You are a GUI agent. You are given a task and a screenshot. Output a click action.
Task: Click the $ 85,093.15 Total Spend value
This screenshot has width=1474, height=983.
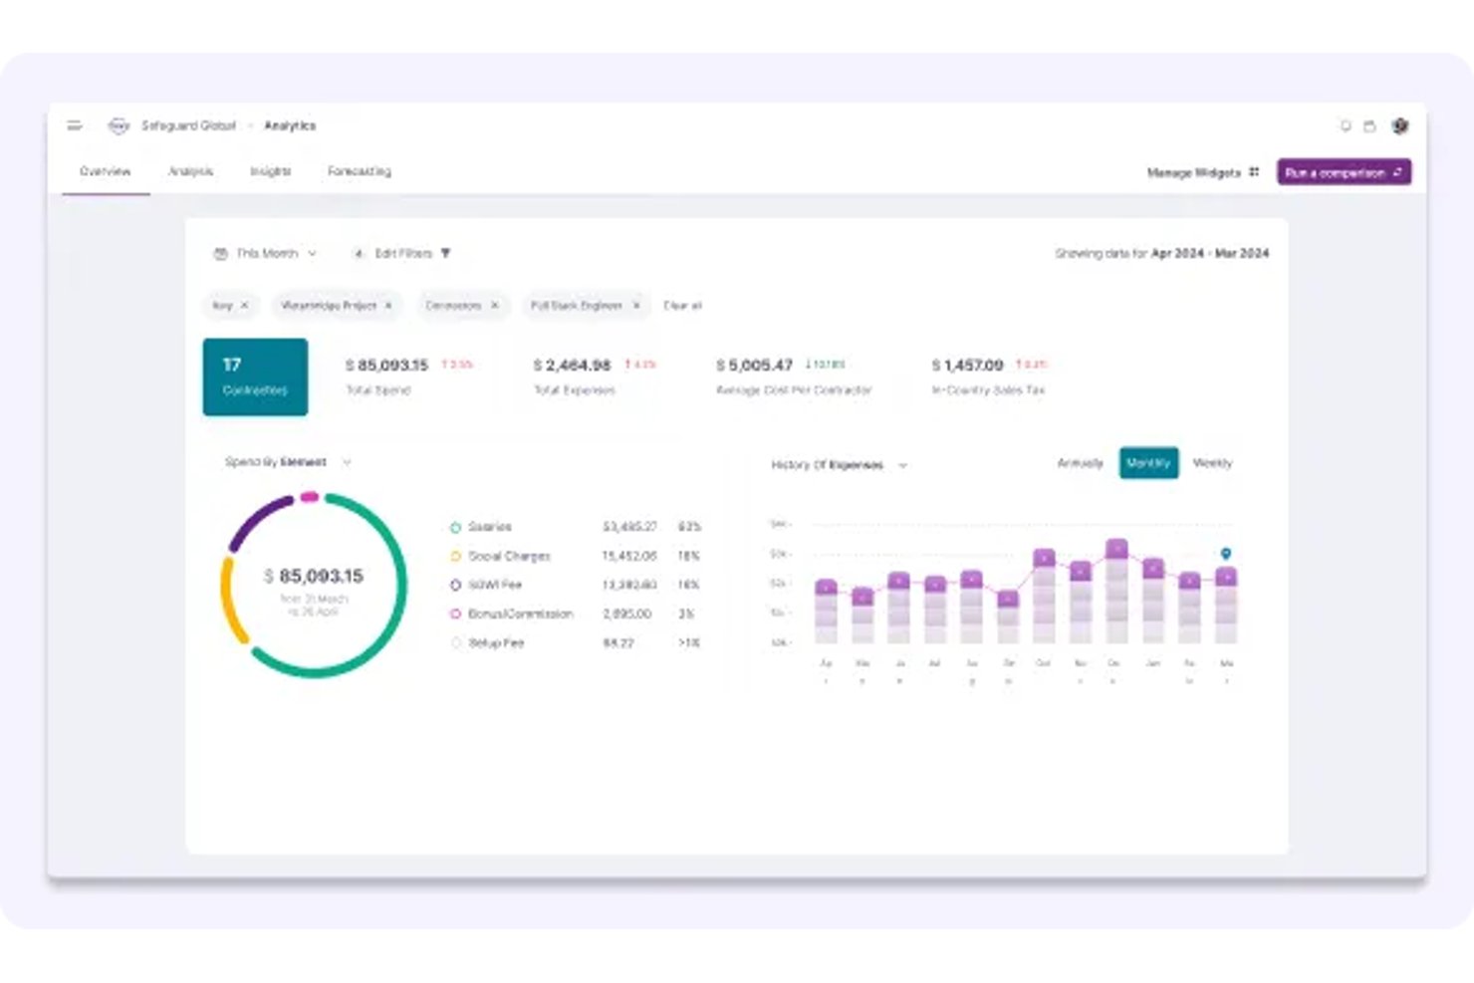386,366
